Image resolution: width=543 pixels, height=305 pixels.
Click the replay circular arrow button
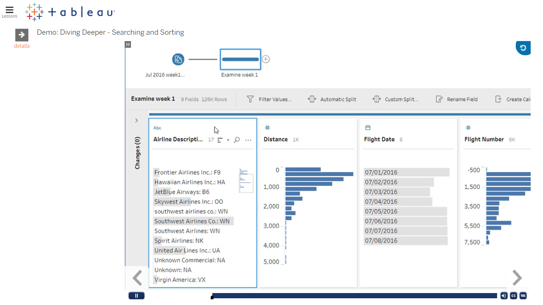pyautogui.click(x=523, y=48)
